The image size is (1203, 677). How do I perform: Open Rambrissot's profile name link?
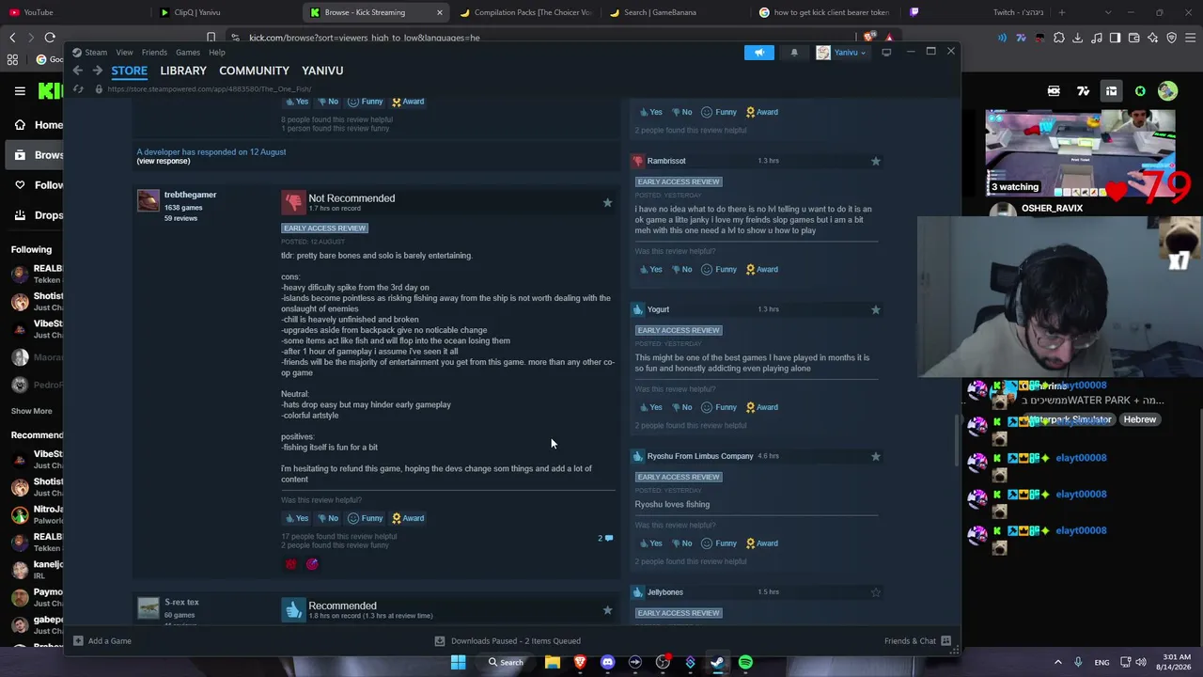pos(666,161)
